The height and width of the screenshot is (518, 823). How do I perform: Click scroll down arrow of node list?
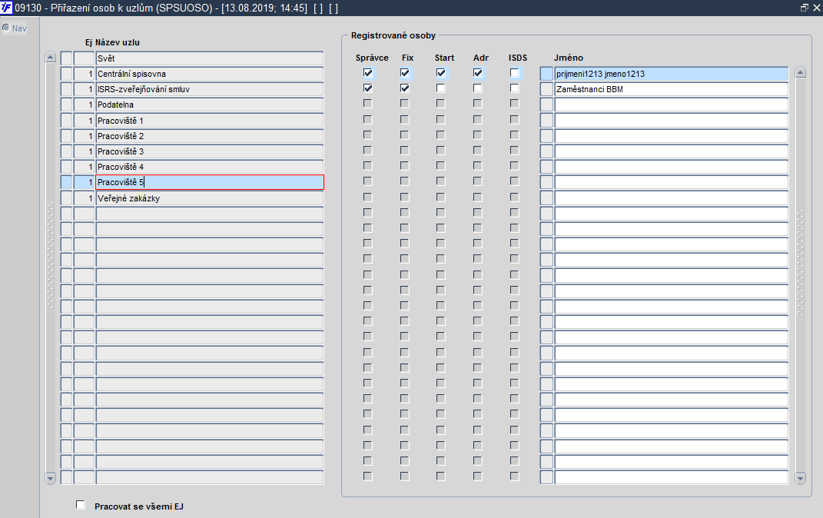point(51,478)
